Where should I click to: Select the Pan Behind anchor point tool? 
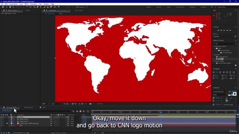(x=31, y=7)
